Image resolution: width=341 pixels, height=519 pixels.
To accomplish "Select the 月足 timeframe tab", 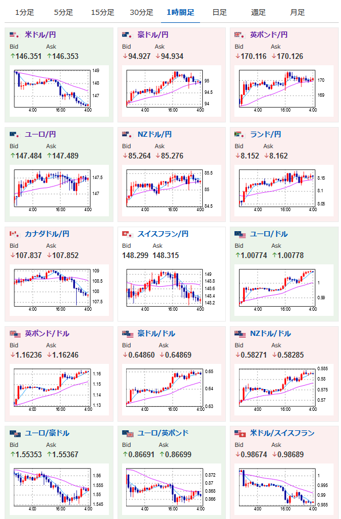I will pyautogui.click(x=297, y=13).
